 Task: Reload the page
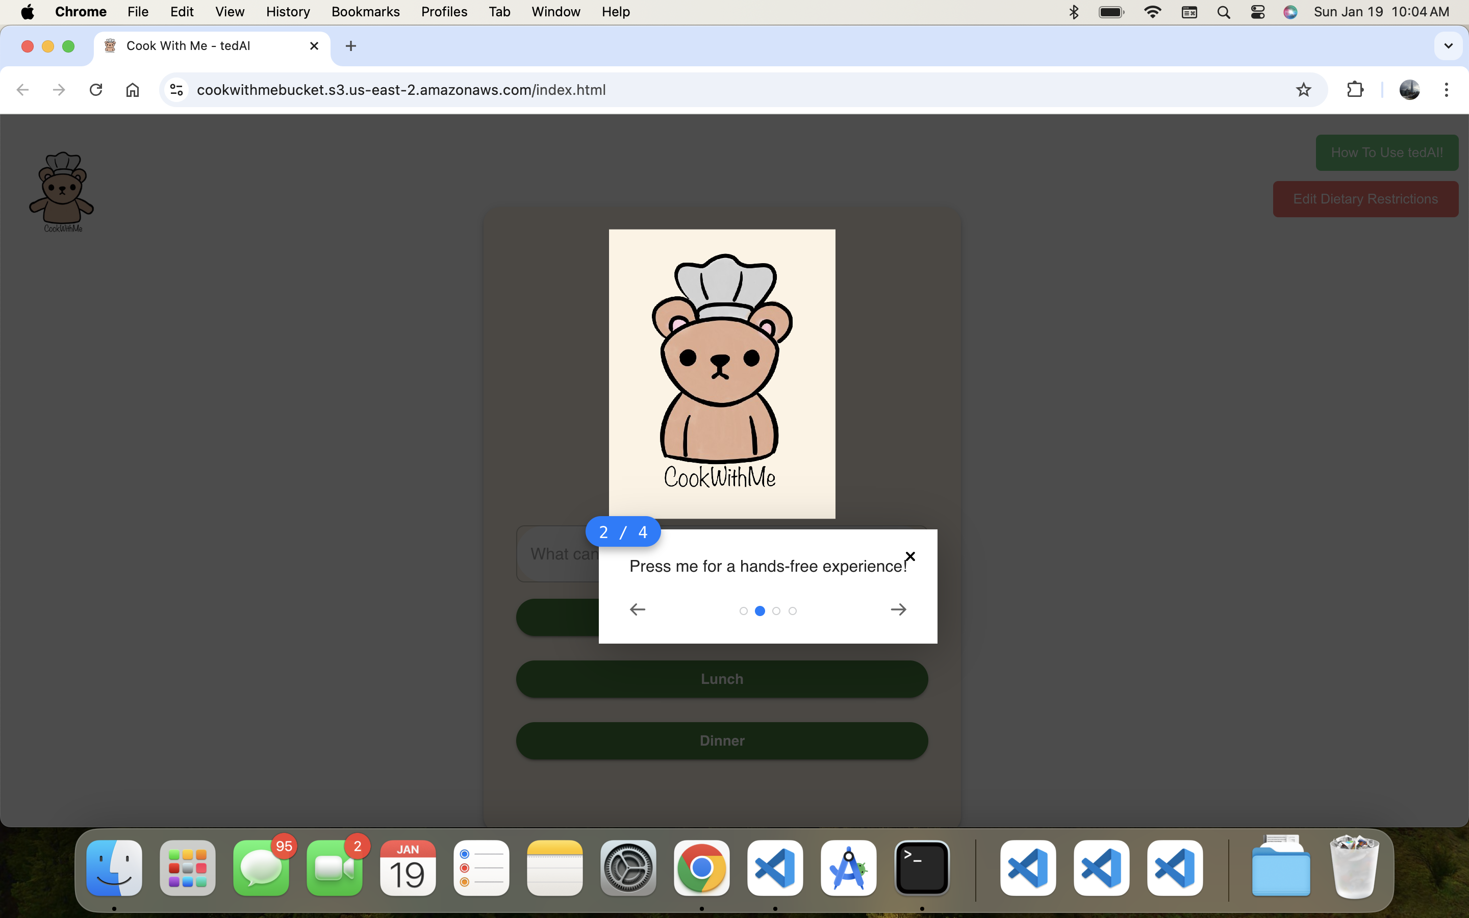95,90
